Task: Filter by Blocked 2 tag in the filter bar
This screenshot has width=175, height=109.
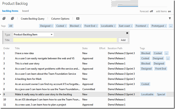Action: [75, 26]
